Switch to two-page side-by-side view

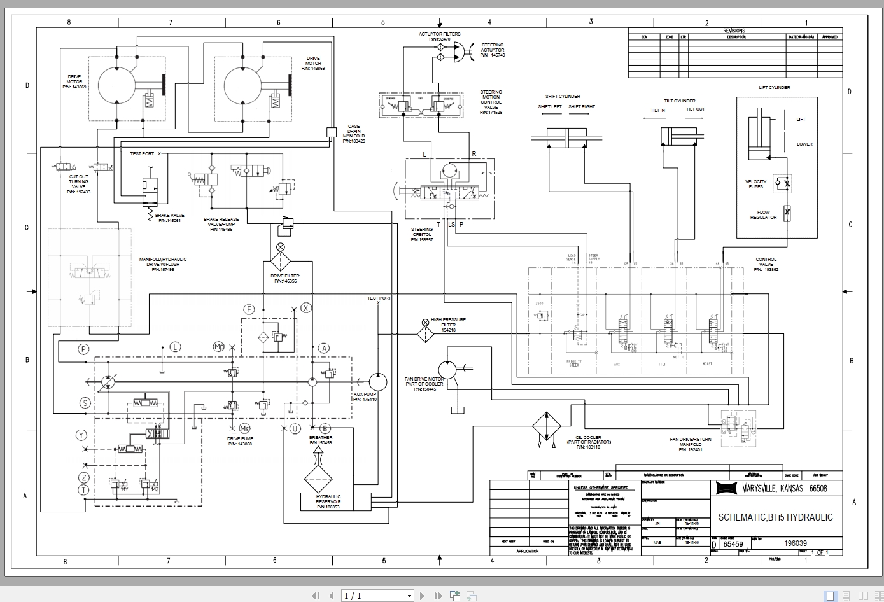[862, 596]
